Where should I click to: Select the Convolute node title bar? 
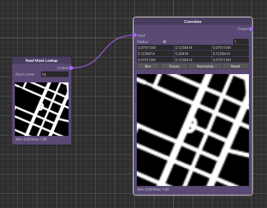pos(192,22)
